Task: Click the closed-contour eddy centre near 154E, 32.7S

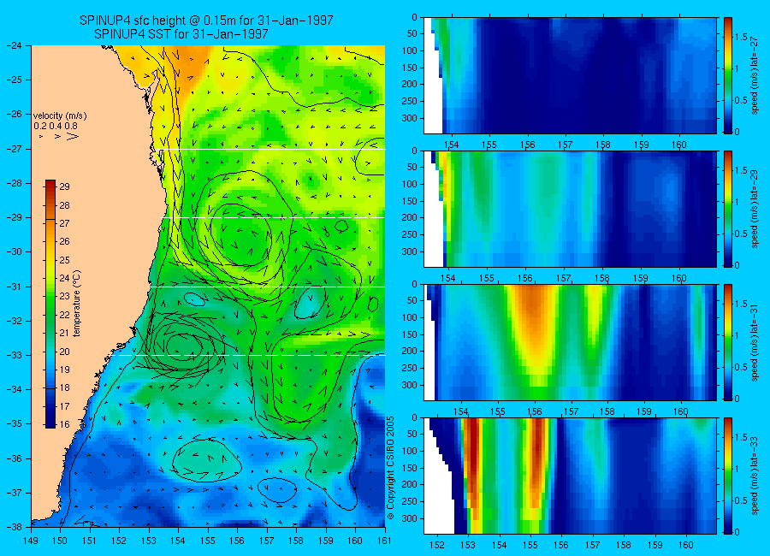Action: pyautogui.click(x=185, y=346)
